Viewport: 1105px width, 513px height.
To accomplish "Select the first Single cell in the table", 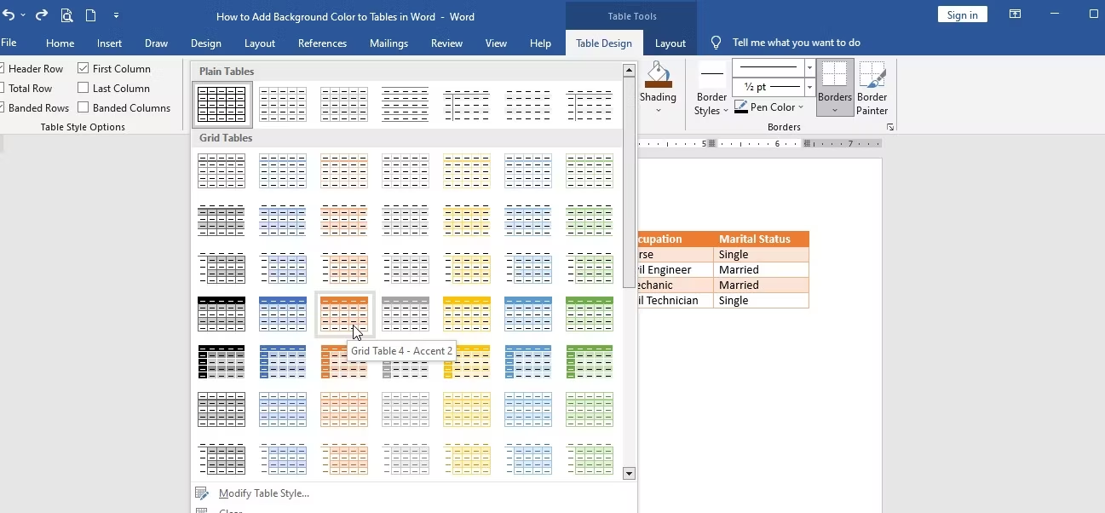I will [761, 255].
